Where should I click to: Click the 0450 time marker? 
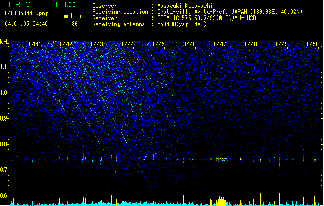tap(313, 44)
